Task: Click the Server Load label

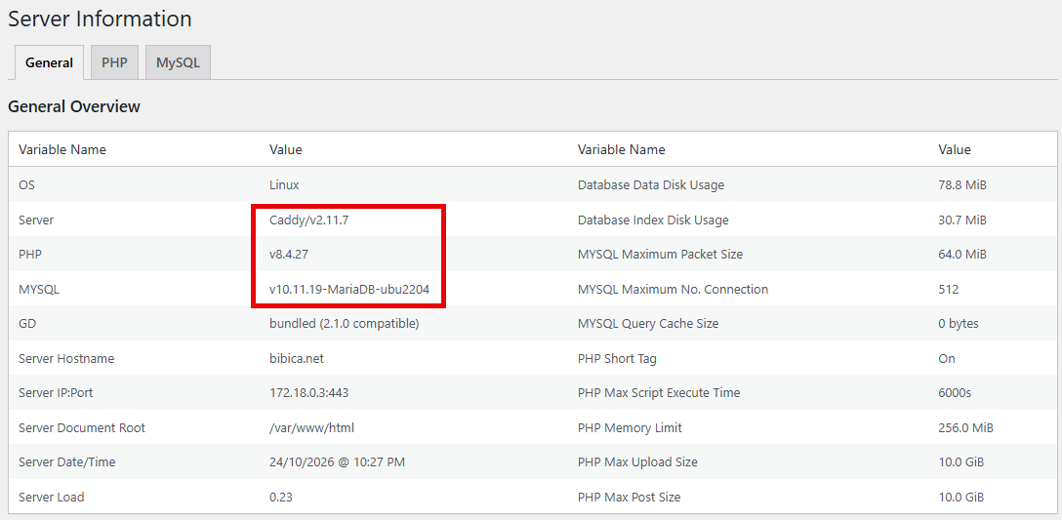Action: tap(52, 497)
